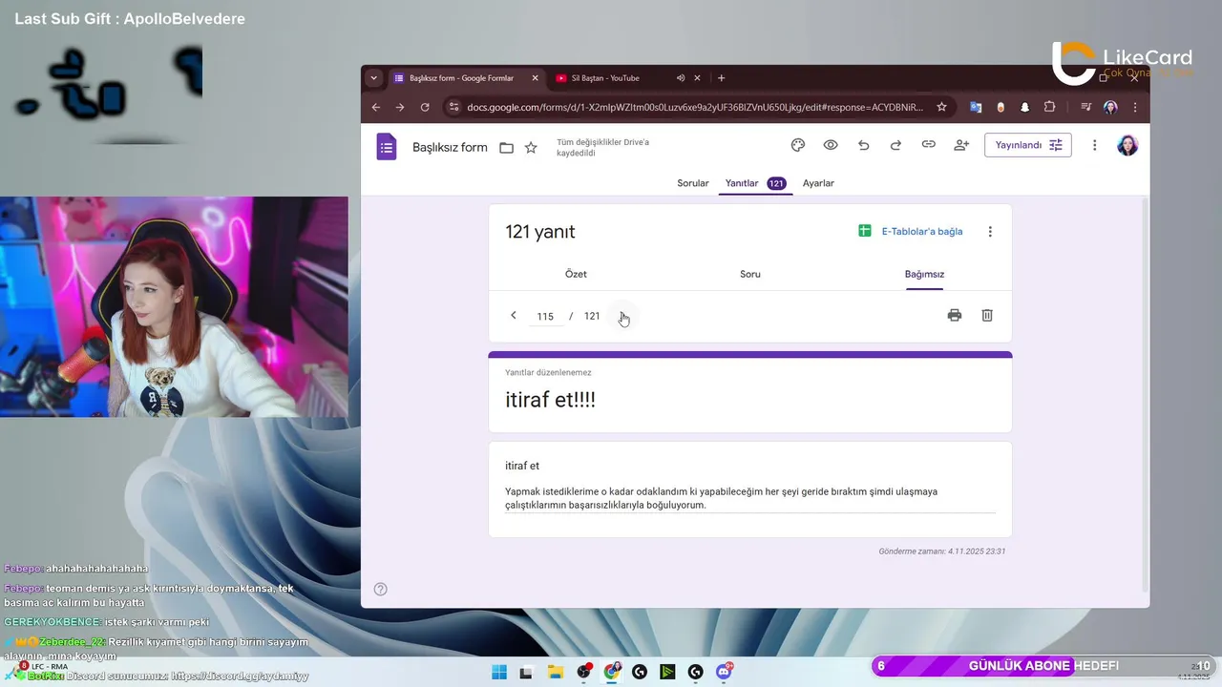The width and height of the screenshot is (1222, 687).
Task: Click the page vertical scrollbar
Action: (x=1146, y=393)
